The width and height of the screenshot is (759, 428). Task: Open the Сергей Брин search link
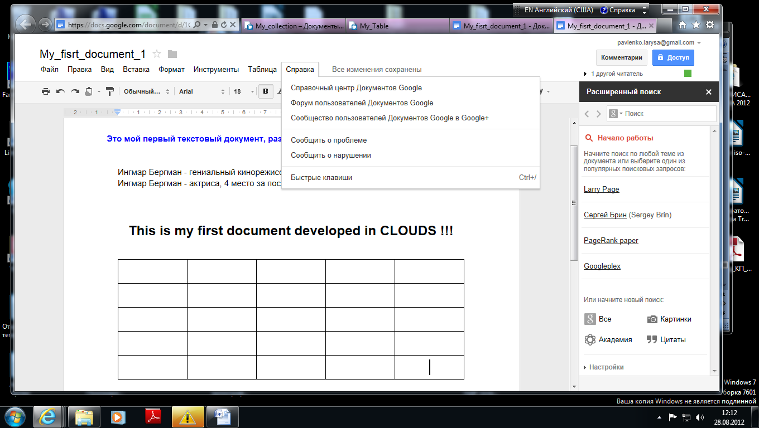point(605,215)
